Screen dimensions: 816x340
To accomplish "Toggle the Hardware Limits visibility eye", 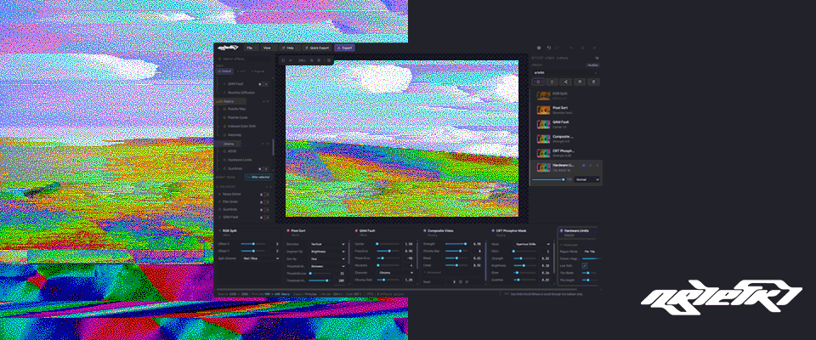I will [x=584, y=165].
